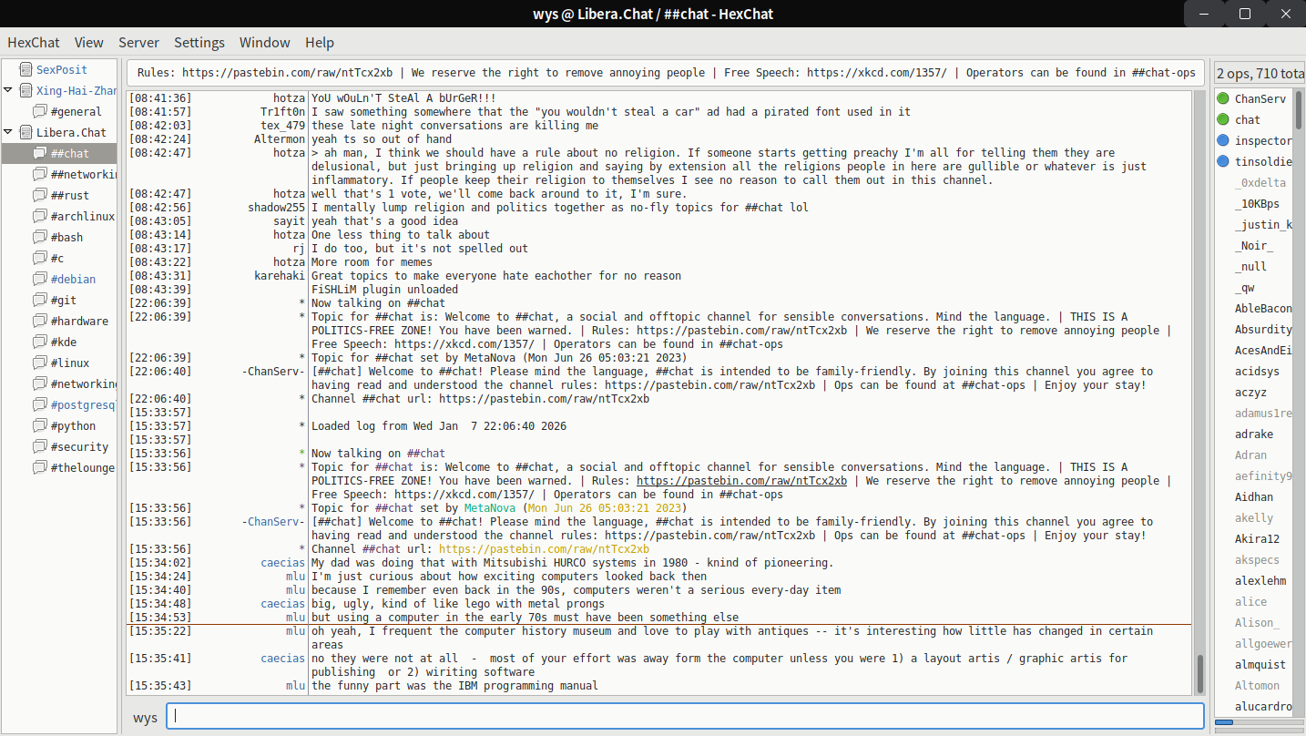Switch to the #linux channel
Image resolution: width=1306 pixels, height=736 pixels.
pyautogui.click(x=70, y=363)
